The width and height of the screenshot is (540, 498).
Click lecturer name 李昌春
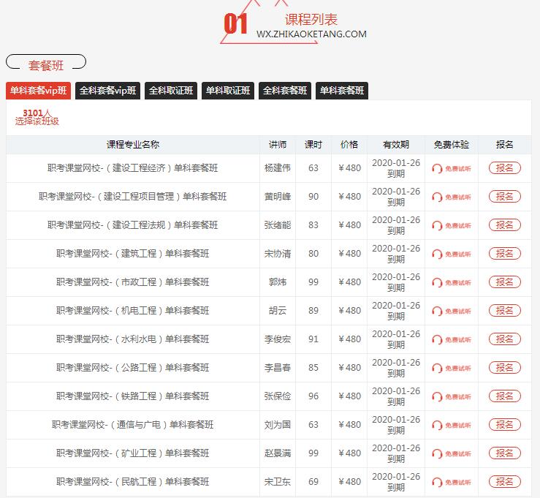(x=278, y=368)
